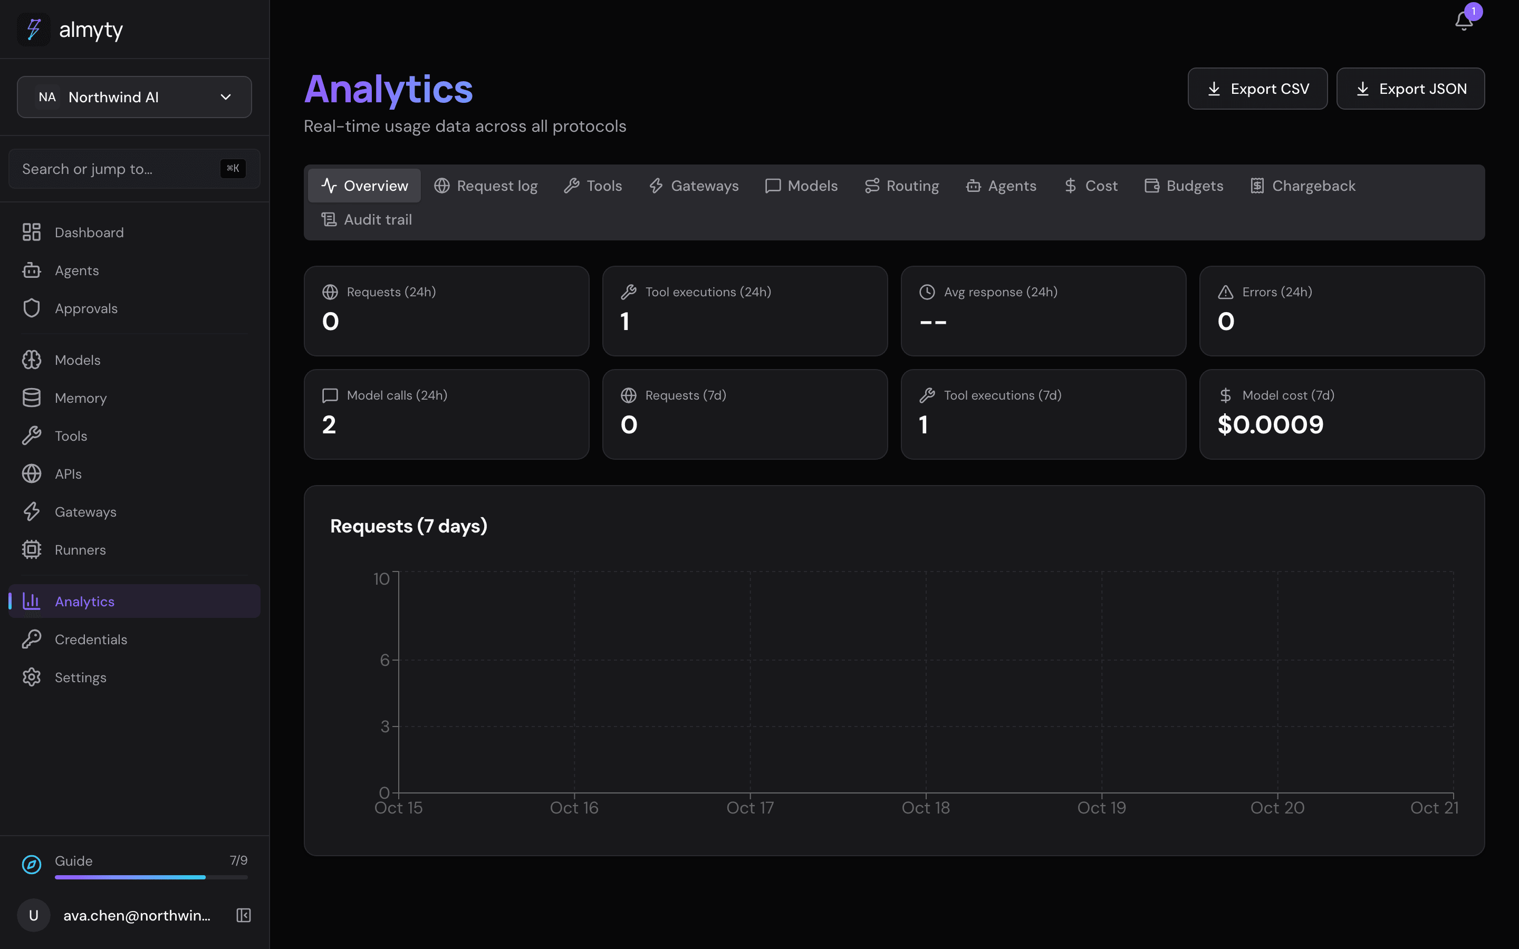Open Runners chip item
The height and width of the screenshot is (949, 1519).
[x=134, y=550]
